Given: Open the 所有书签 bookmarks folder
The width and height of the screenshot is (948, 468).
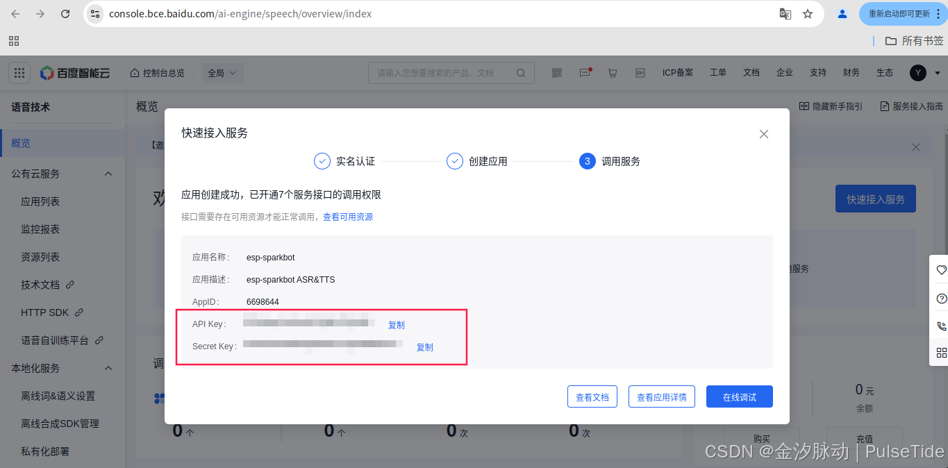Looking at the screenshot, I should (x=914, y=41).
